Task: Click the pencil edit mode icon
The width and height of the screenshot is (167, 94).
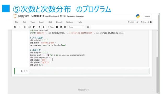Action: (x=138, y=22)
